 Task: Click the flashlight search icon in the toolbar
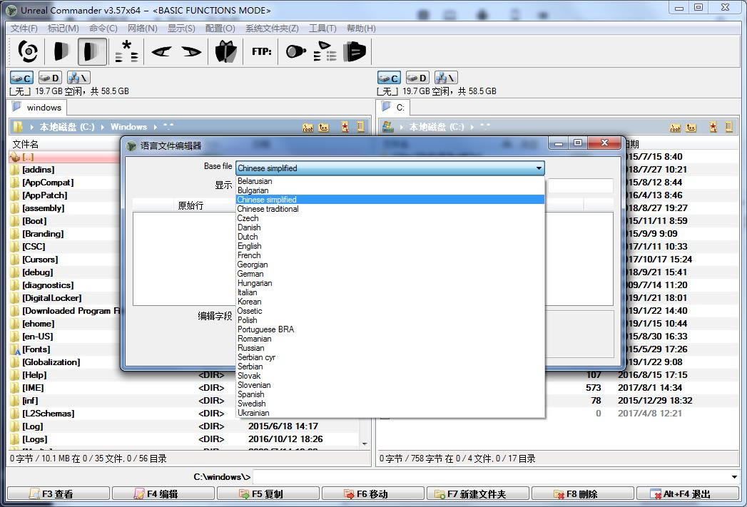295,51
